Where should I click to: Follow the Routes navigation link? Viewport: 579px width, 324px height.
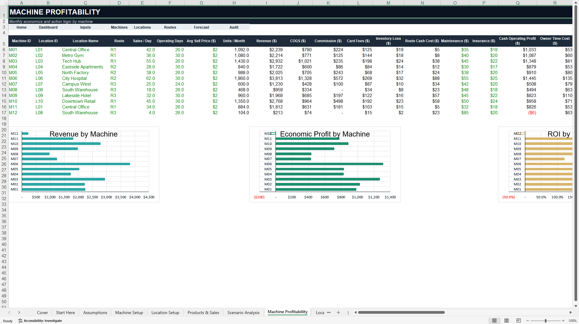pyautogui.click(x=170, y=27)
